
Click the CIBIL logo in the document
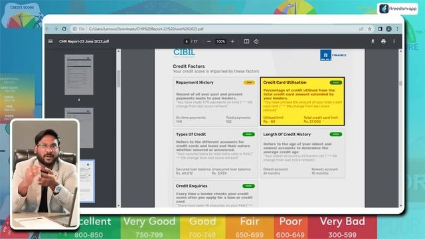[184, 53]
